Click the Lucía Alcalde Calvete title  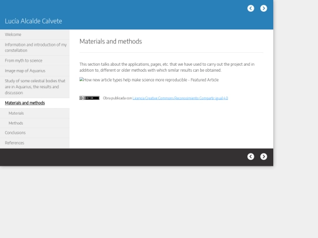[34, 21]
